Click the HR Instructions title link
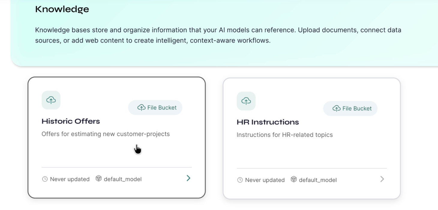The image size is (438, 210). 268,122
